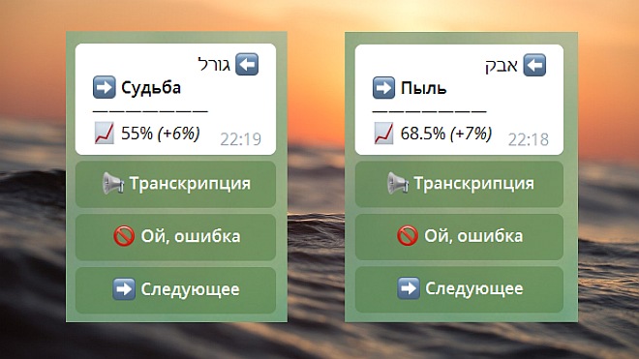
Task: Click the chart icon next to 55%
Action: click(x=104, y=133)
